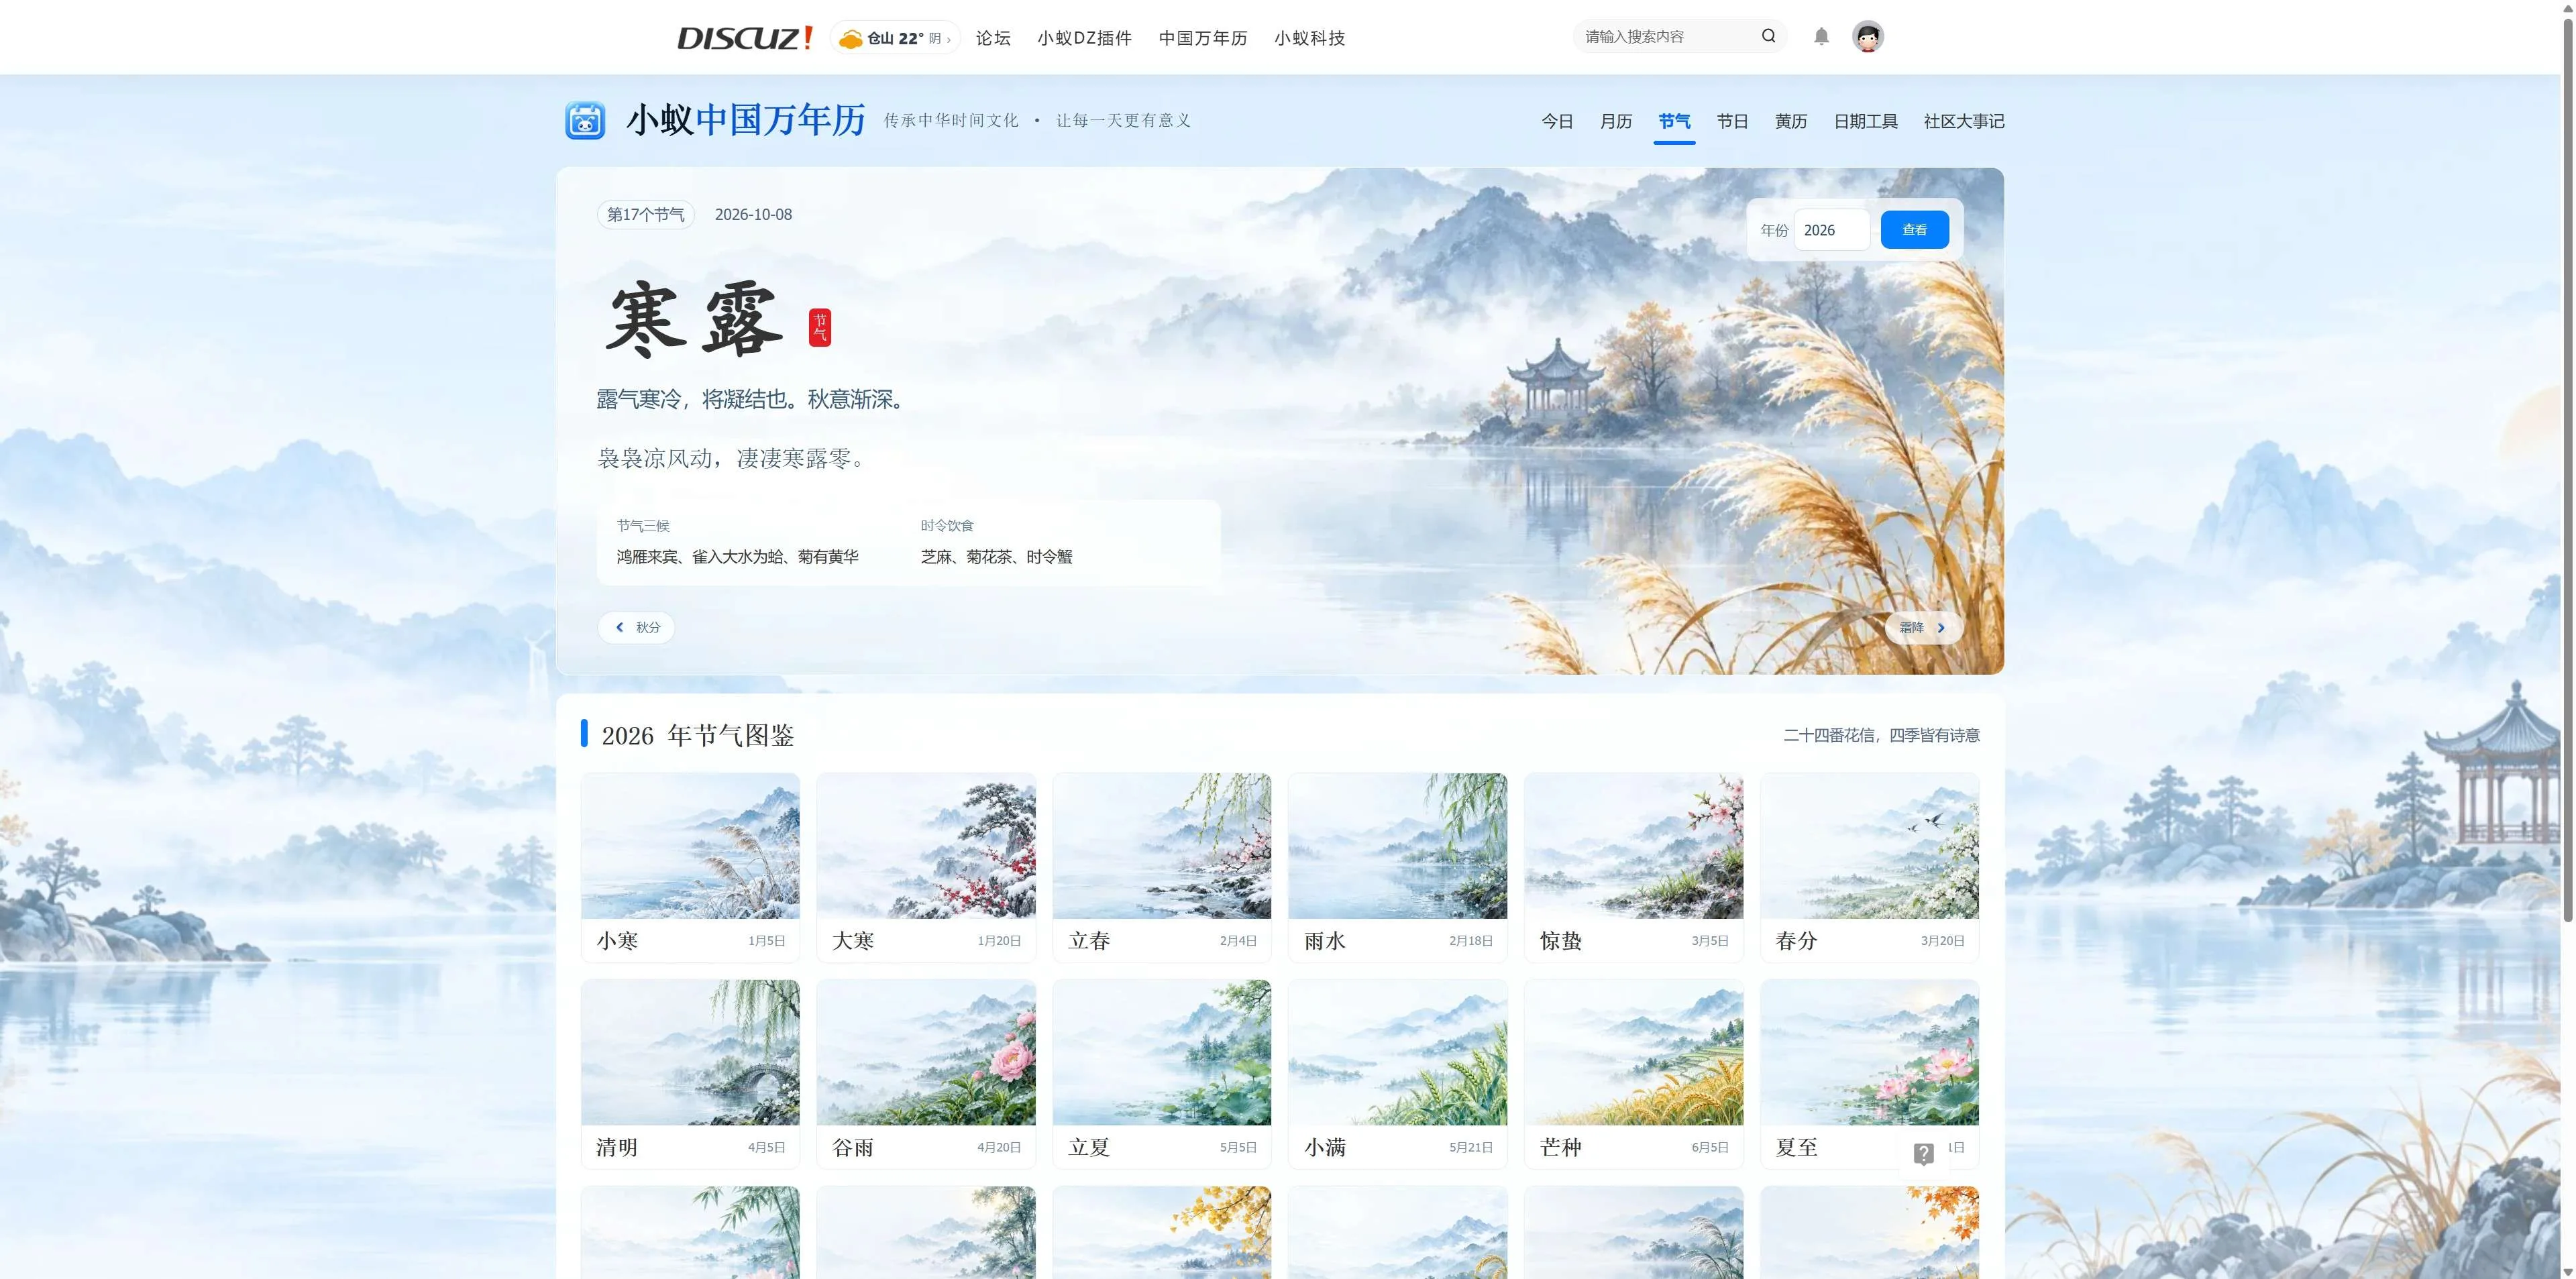Go to previous solar term 秋分
Image resolution: width=2576 pixels, height=1279 pixels.
(x=636, y=627)
